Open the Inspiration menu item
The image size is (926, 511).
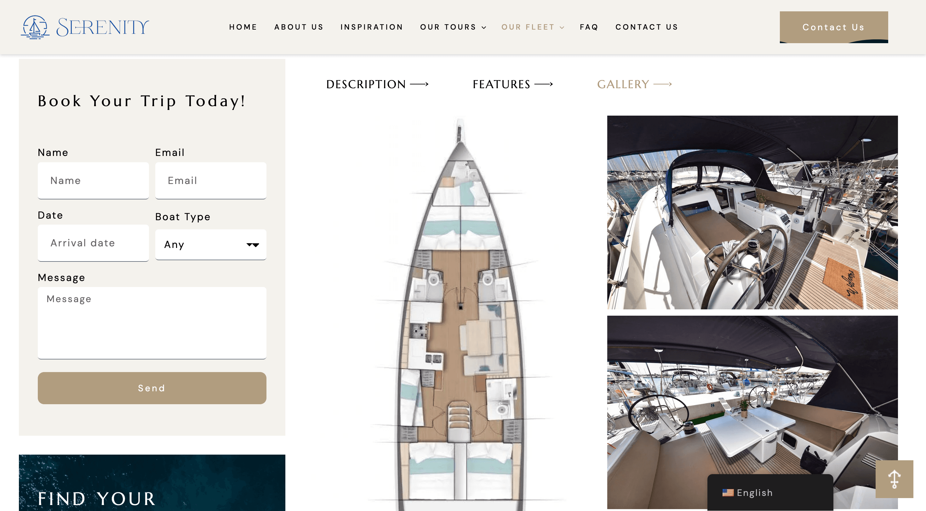point(372,27)
